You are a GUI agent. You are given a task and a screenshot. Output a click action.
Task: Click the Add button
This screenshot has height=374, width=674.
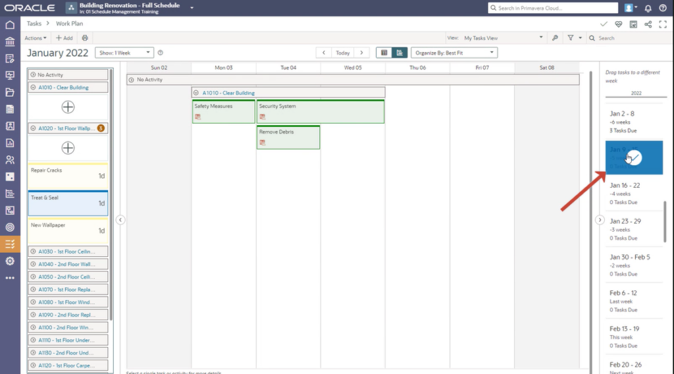pos(65,38)
